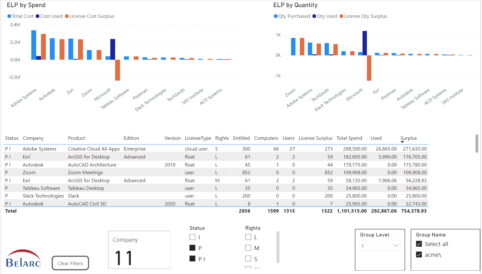Click the Microsoft Cost Used bar in spend chart
The width and height of the screenshot is (482, 274).
pyautogui.click(x=113, y=49)
